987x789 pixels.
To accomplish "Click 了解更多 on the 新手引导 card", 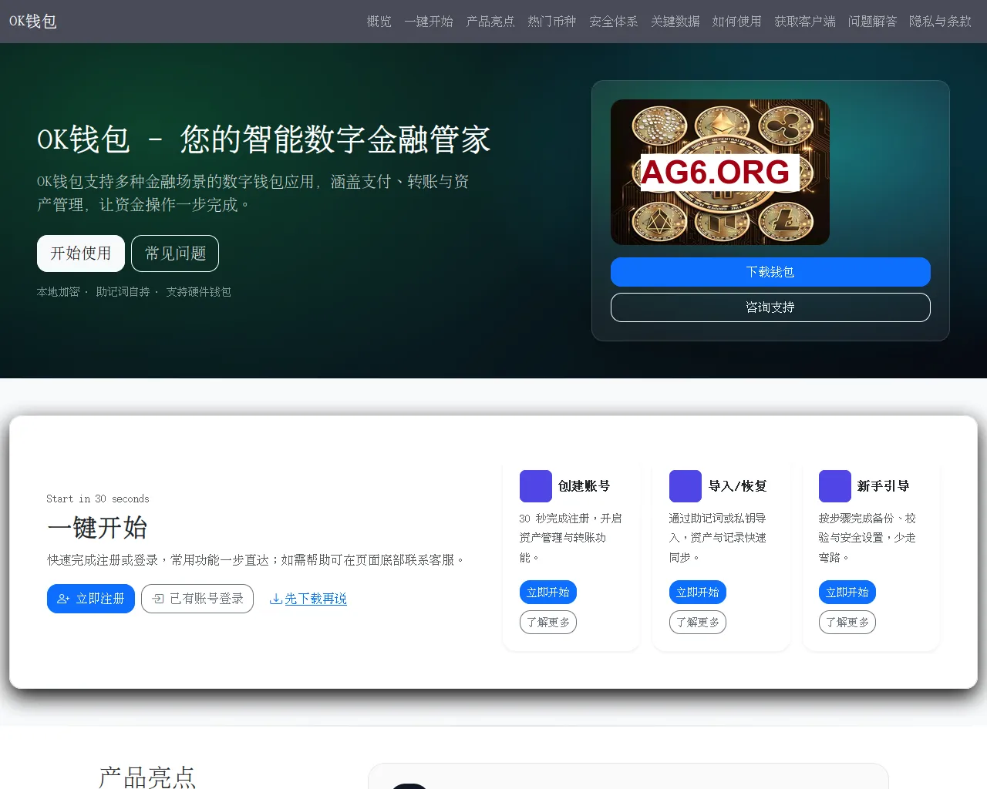I will 847,623.
